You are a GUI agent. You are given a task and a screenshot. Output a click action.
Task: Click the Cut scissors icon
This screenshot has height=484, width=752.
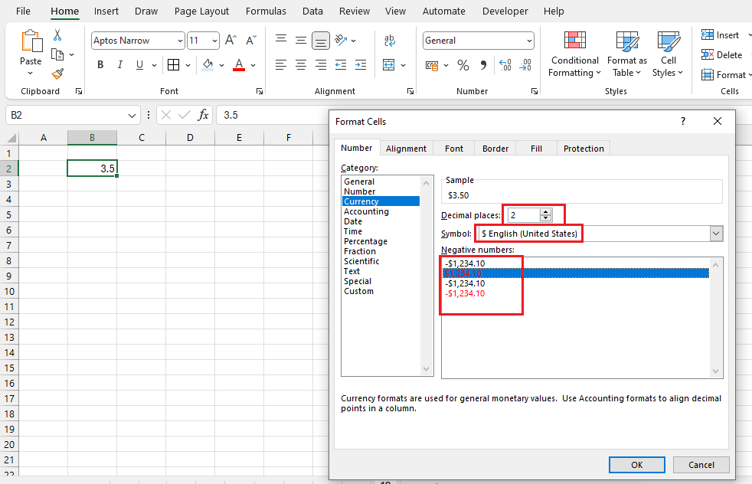(57, 35)
